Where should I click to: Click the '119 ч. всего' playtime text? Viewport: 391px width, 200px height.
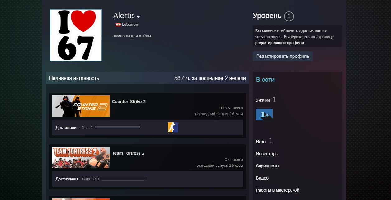pyautogui.click(x=231, y=108)
